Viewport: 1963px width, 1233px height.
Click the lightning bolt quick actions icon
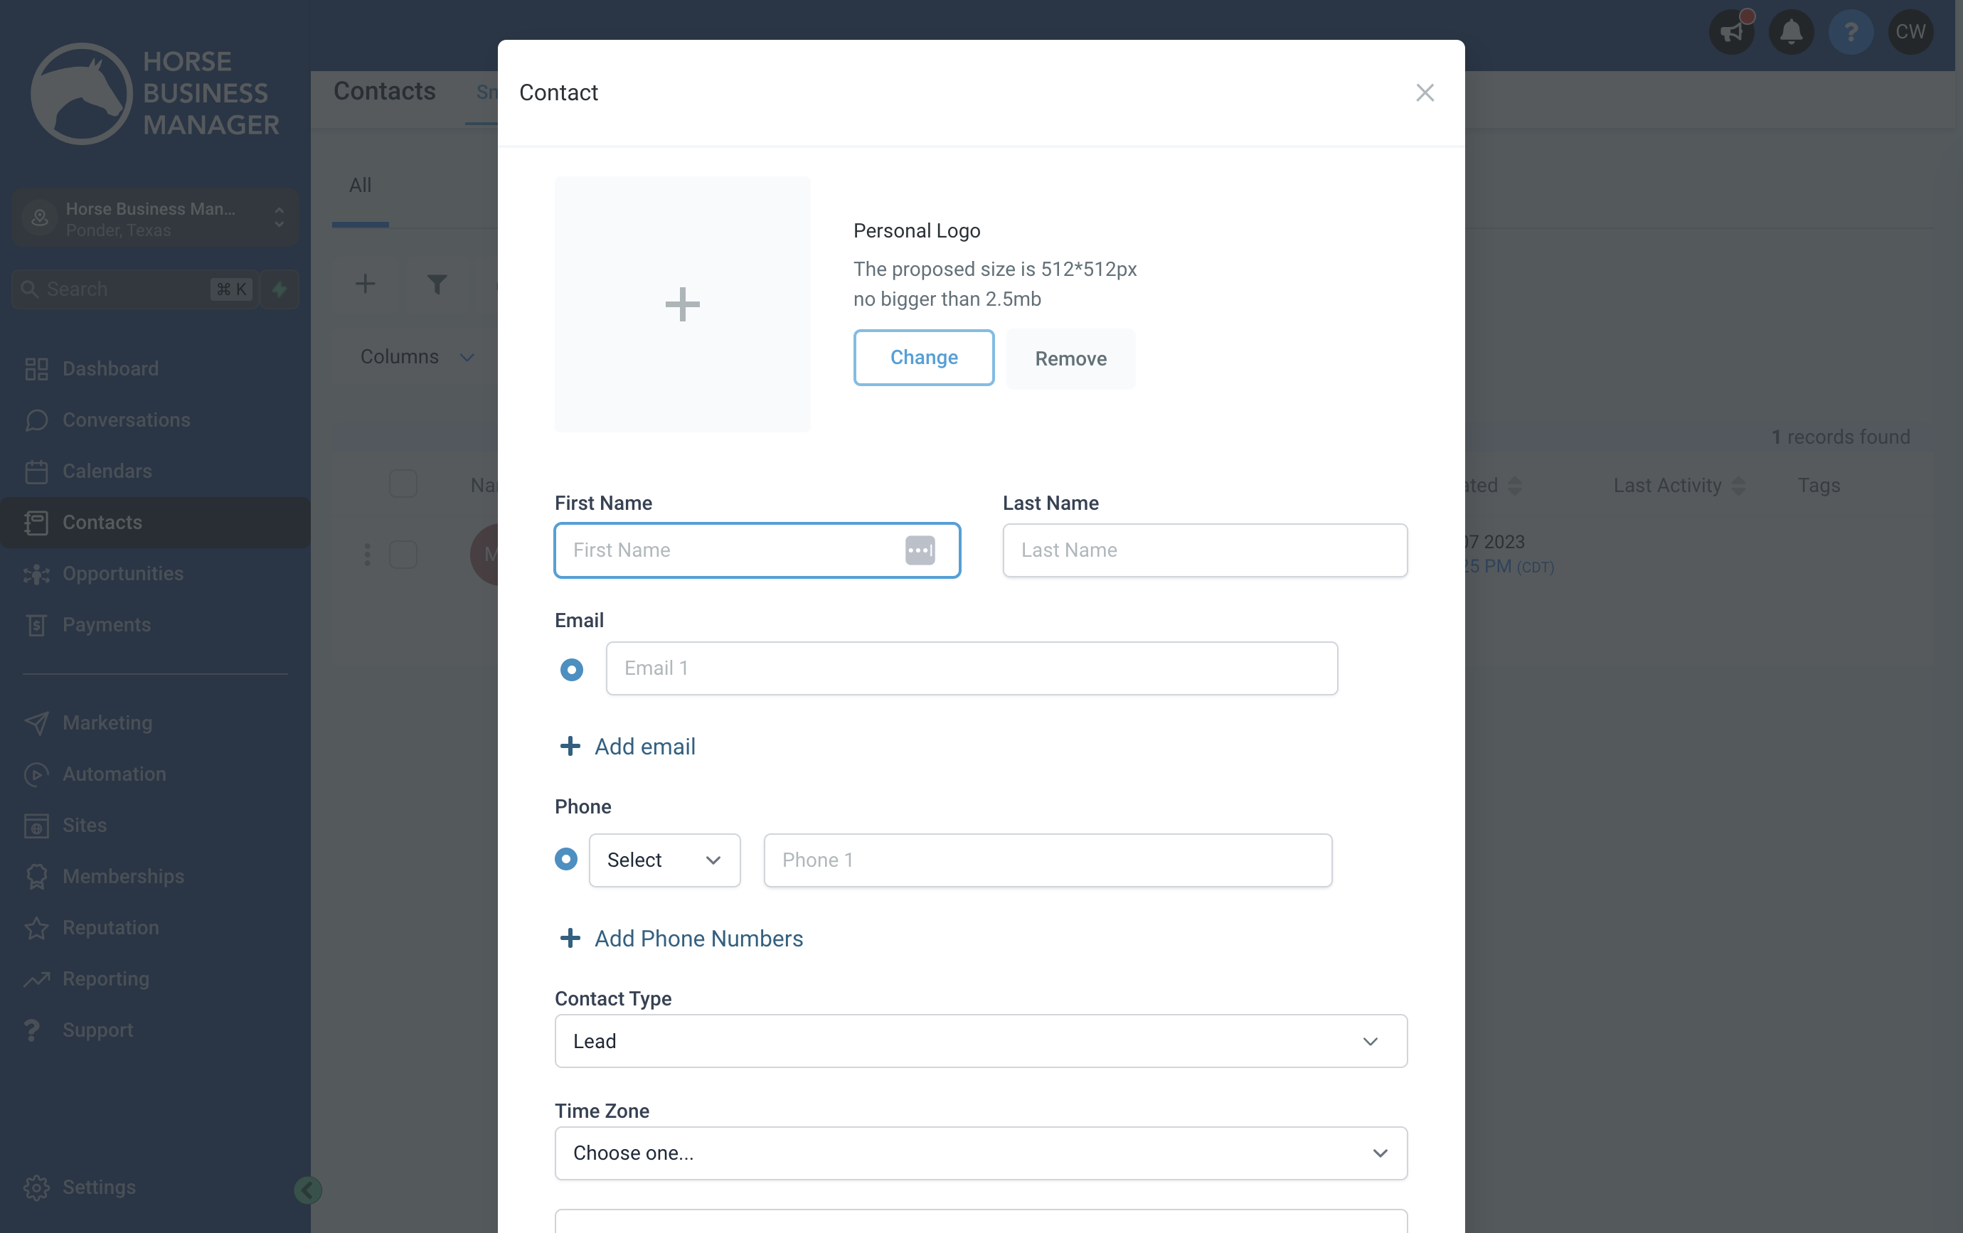tap(280, 289)
